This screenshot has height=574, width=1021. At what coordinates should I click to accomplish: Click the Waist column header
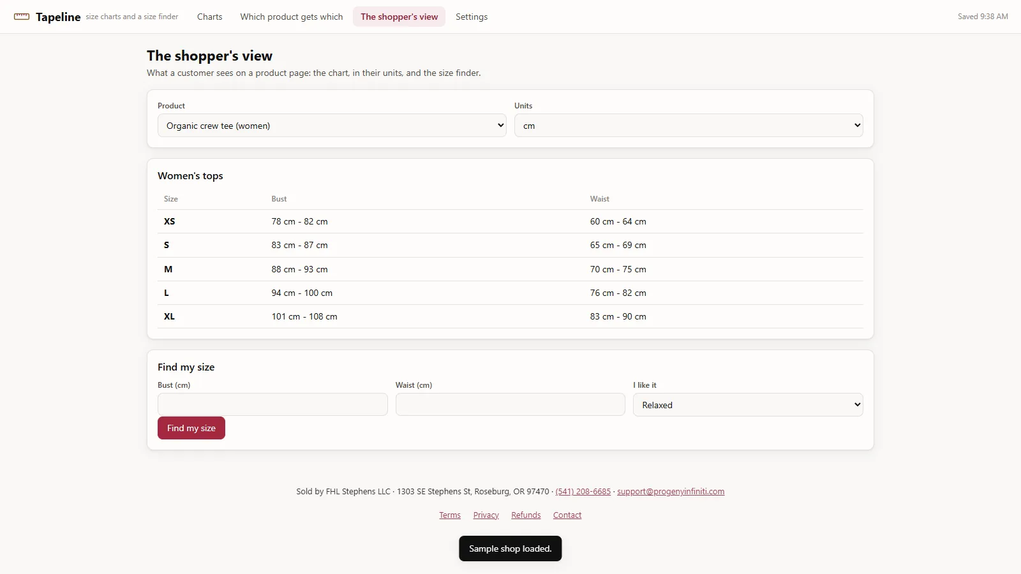point(600,199)
